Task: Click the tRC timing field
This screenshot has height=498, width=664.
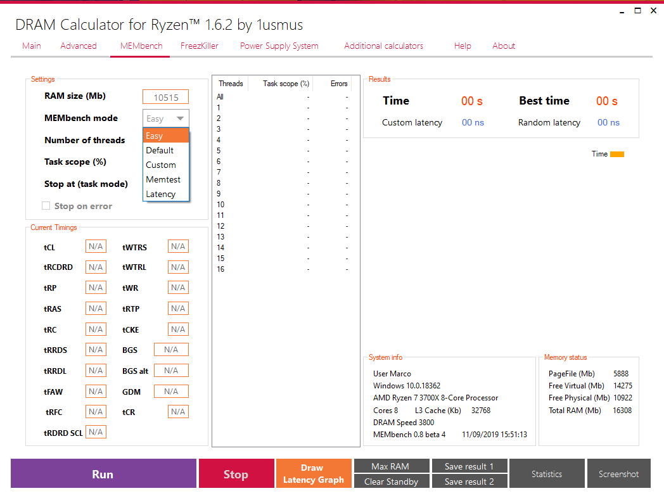Action: (96, 329)
